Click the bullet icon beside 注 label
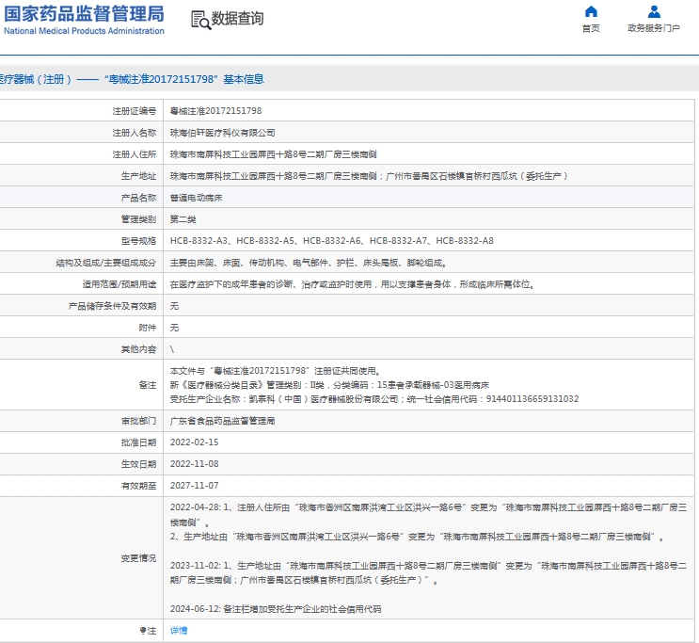Viewport: 699px width, 643px height. pyautogui.click(x=143, y=631)
